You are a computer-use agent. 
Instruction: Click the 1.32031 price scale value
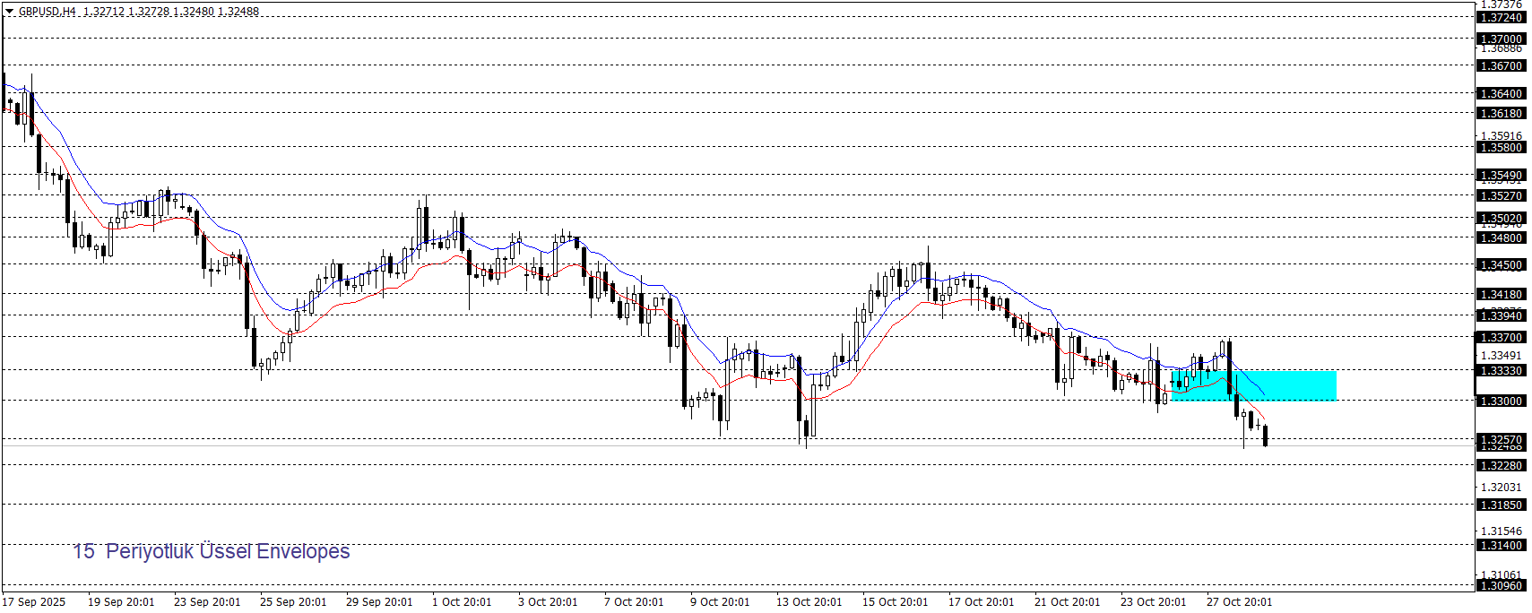point(1501,488)
